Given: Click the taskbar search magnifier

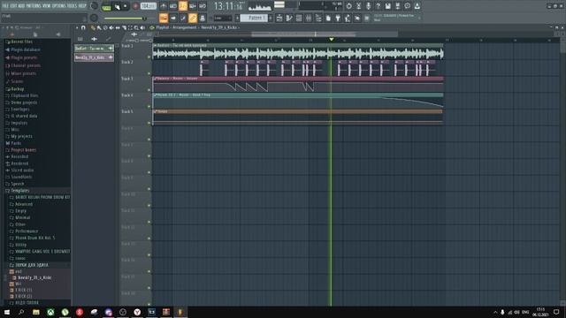Looking at the screenshot, I should pyautogui.click(x=21, y=312).
